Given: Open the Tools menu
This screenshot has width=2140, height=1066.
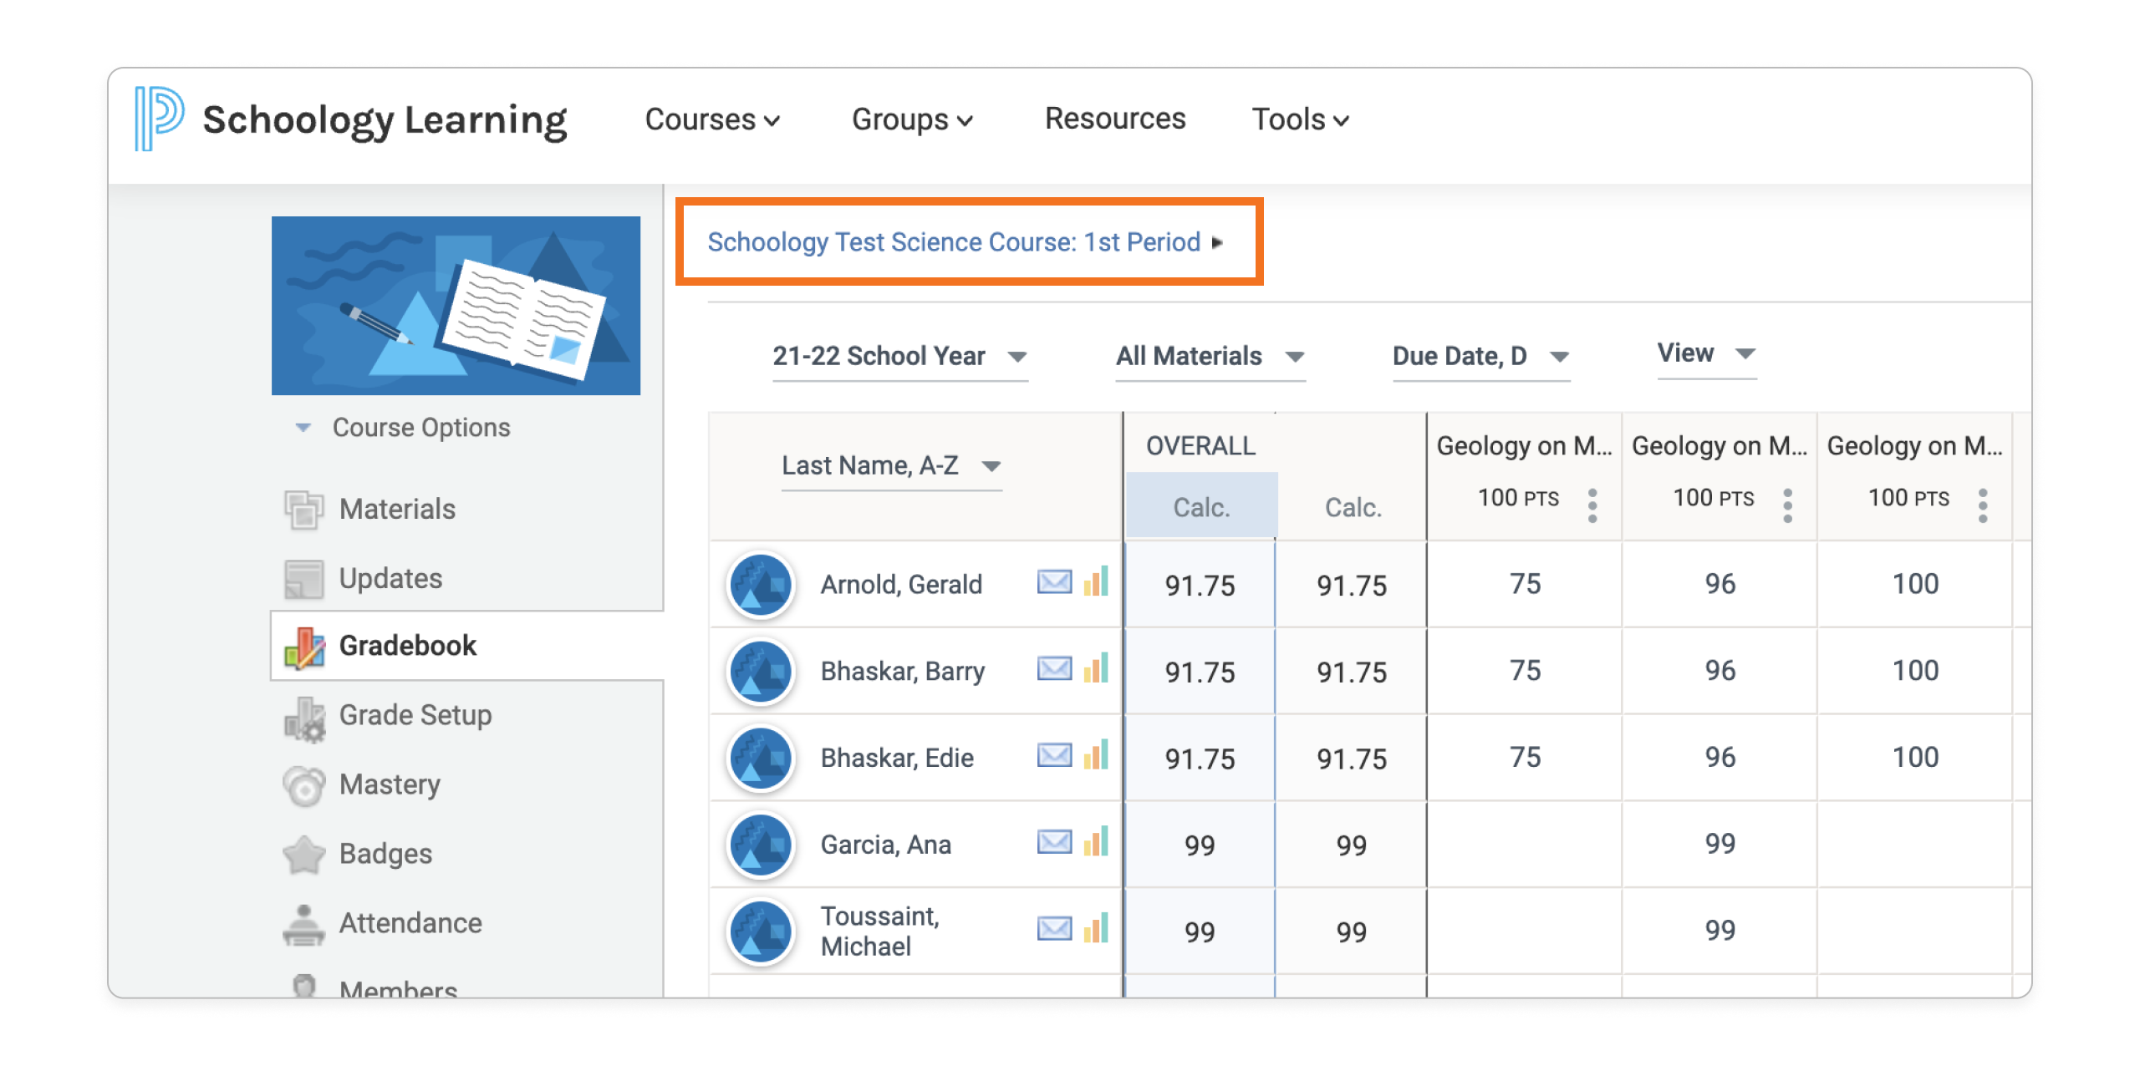Looking at the screenshot, I should 1299,119.
